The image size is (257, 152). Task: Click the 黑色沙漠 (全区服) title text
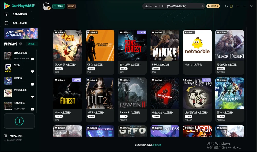tap(227, 65)
